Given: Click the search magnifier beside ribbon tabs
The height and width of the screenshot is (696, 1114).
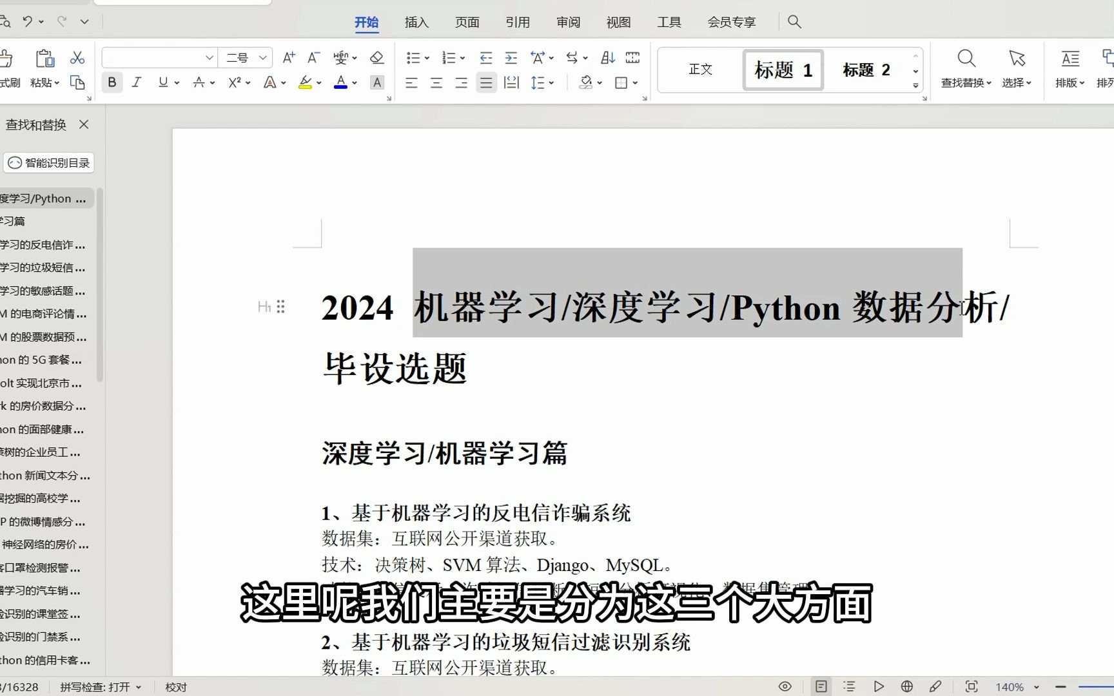Looking at the screenshot, I should 795,22.
